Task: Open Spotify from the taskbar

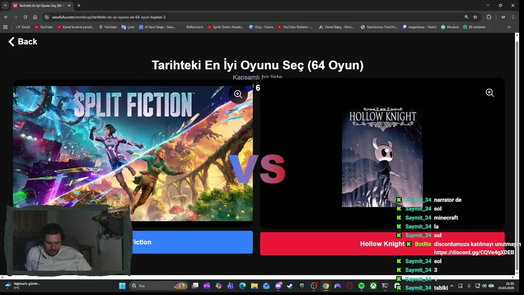Action: pyautogui.click(x=361, y=286)
